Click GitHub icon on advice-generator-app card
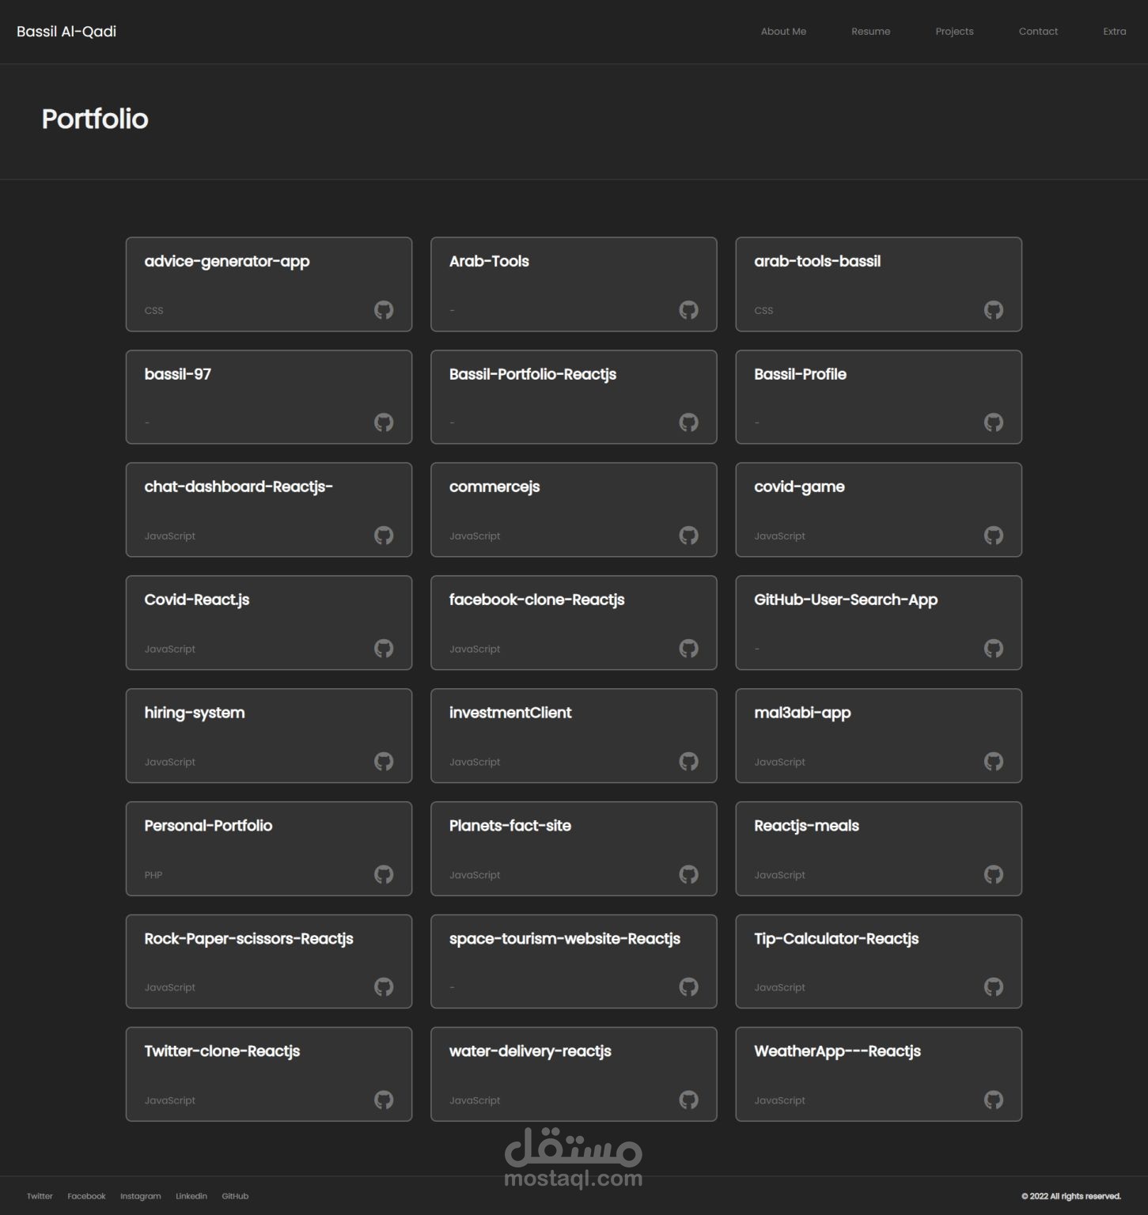Viewport: 1148px width, 1215px height. coord(384,310)
